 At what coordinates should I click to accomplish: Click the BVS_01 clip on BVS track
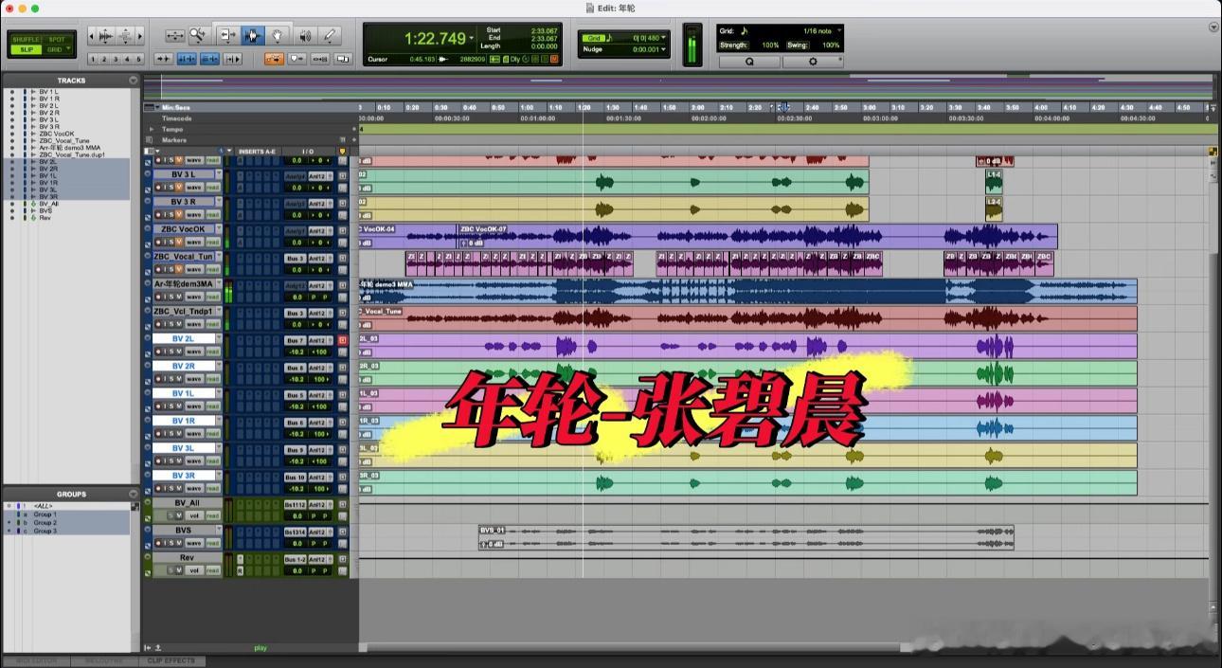[746, 537]
